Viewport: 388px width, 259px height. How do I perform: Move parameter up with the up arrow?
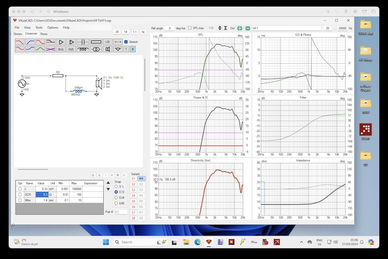coord(108,183)
